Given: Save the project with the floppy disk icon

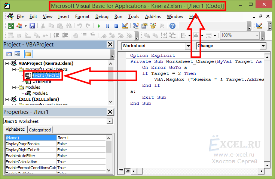Looking at the screenshot, I should (x=32, y=26).
